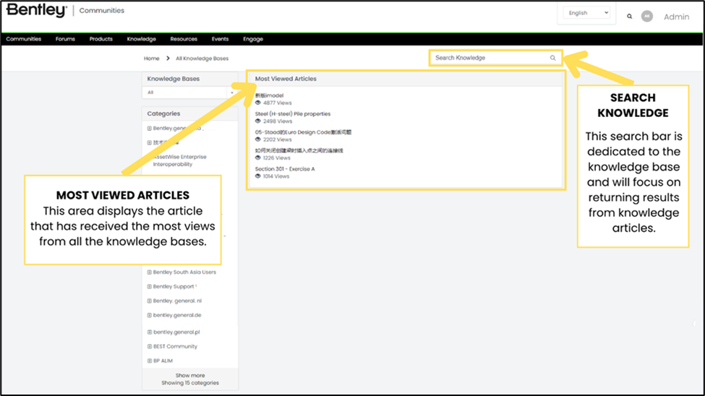Open the Engage menu
The height and width of the screenshot is (396, 705).
(x=252, y=39)
